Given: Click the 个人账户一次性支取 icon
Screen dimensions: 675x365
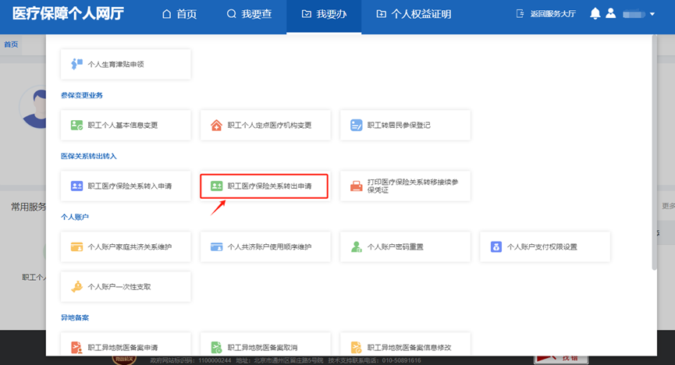Looking at the screenshot, I should coord(76,287).
